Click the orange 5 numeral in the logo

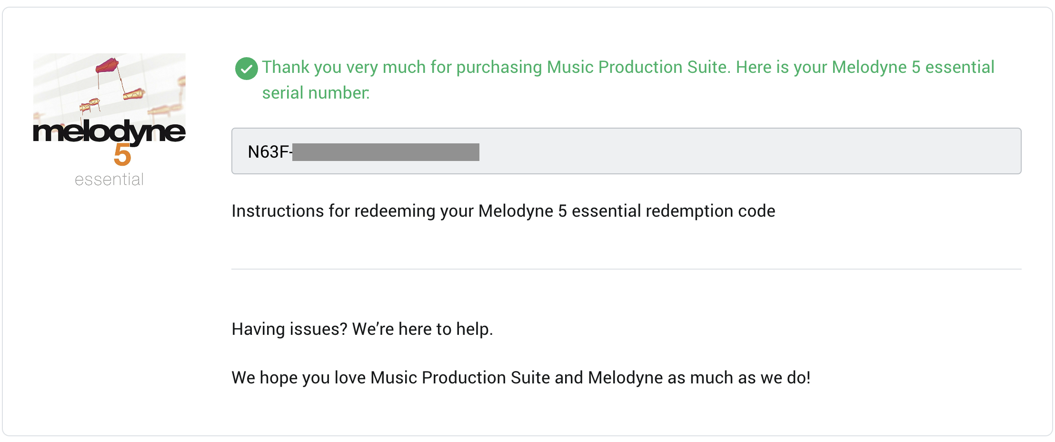click(122, 155)
